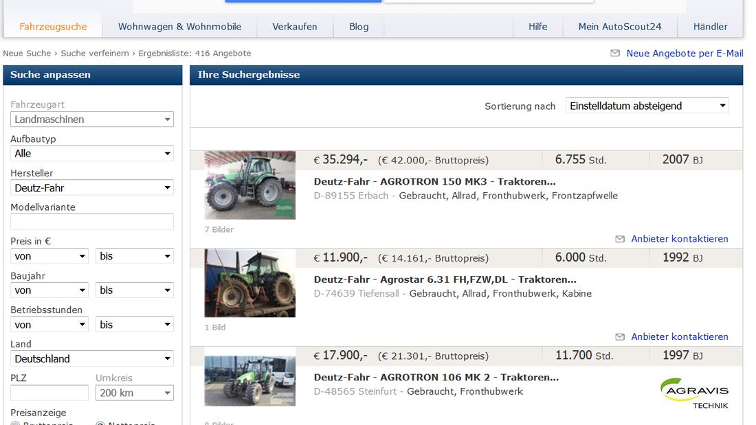Open Mein AutoScout24 tab
The height and width of the screenshot is (425, 756).
[619, 27]
